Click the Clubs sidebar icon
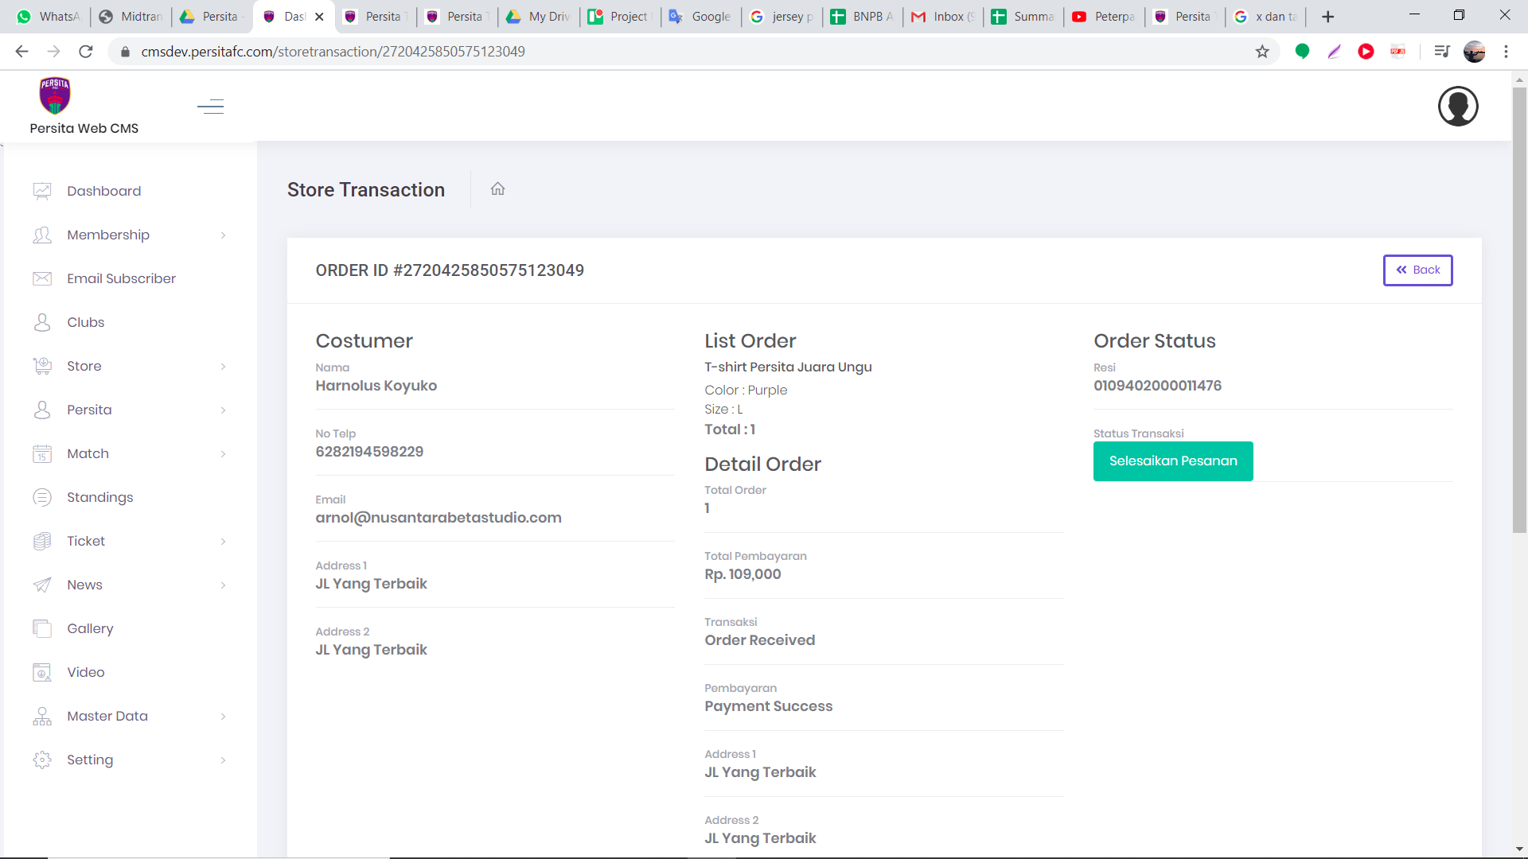 [42, 322]
